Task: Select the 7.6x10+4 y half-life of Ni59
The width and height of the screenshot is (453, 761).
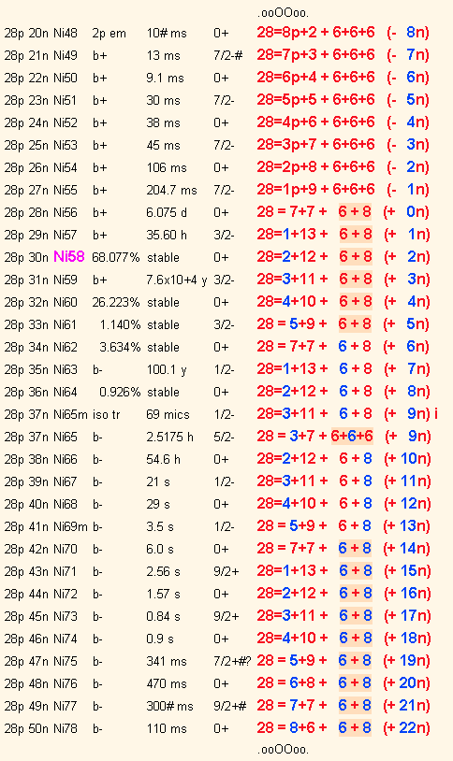Action: (177, 280)
